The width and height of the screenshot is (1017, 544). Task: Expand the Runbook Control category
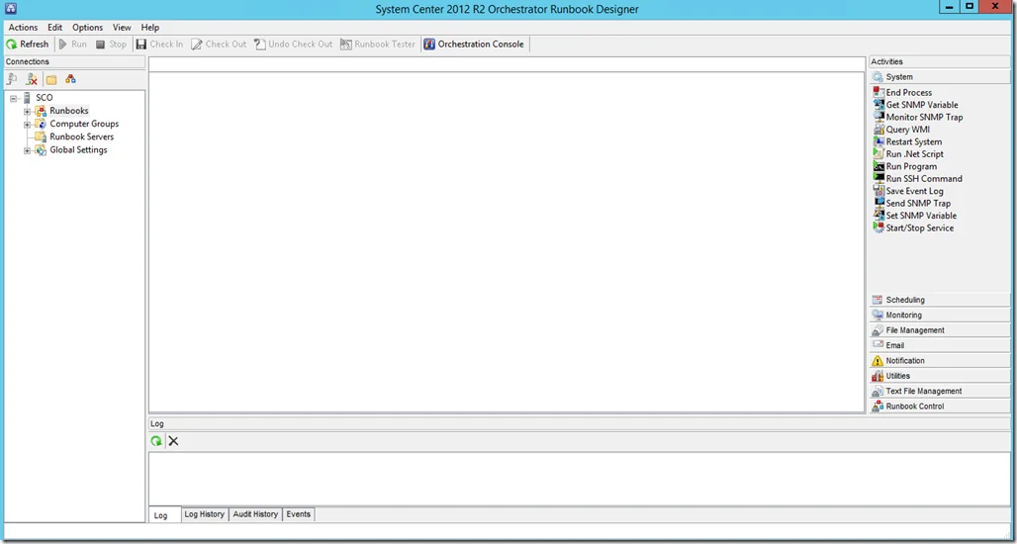pos(940,407)
